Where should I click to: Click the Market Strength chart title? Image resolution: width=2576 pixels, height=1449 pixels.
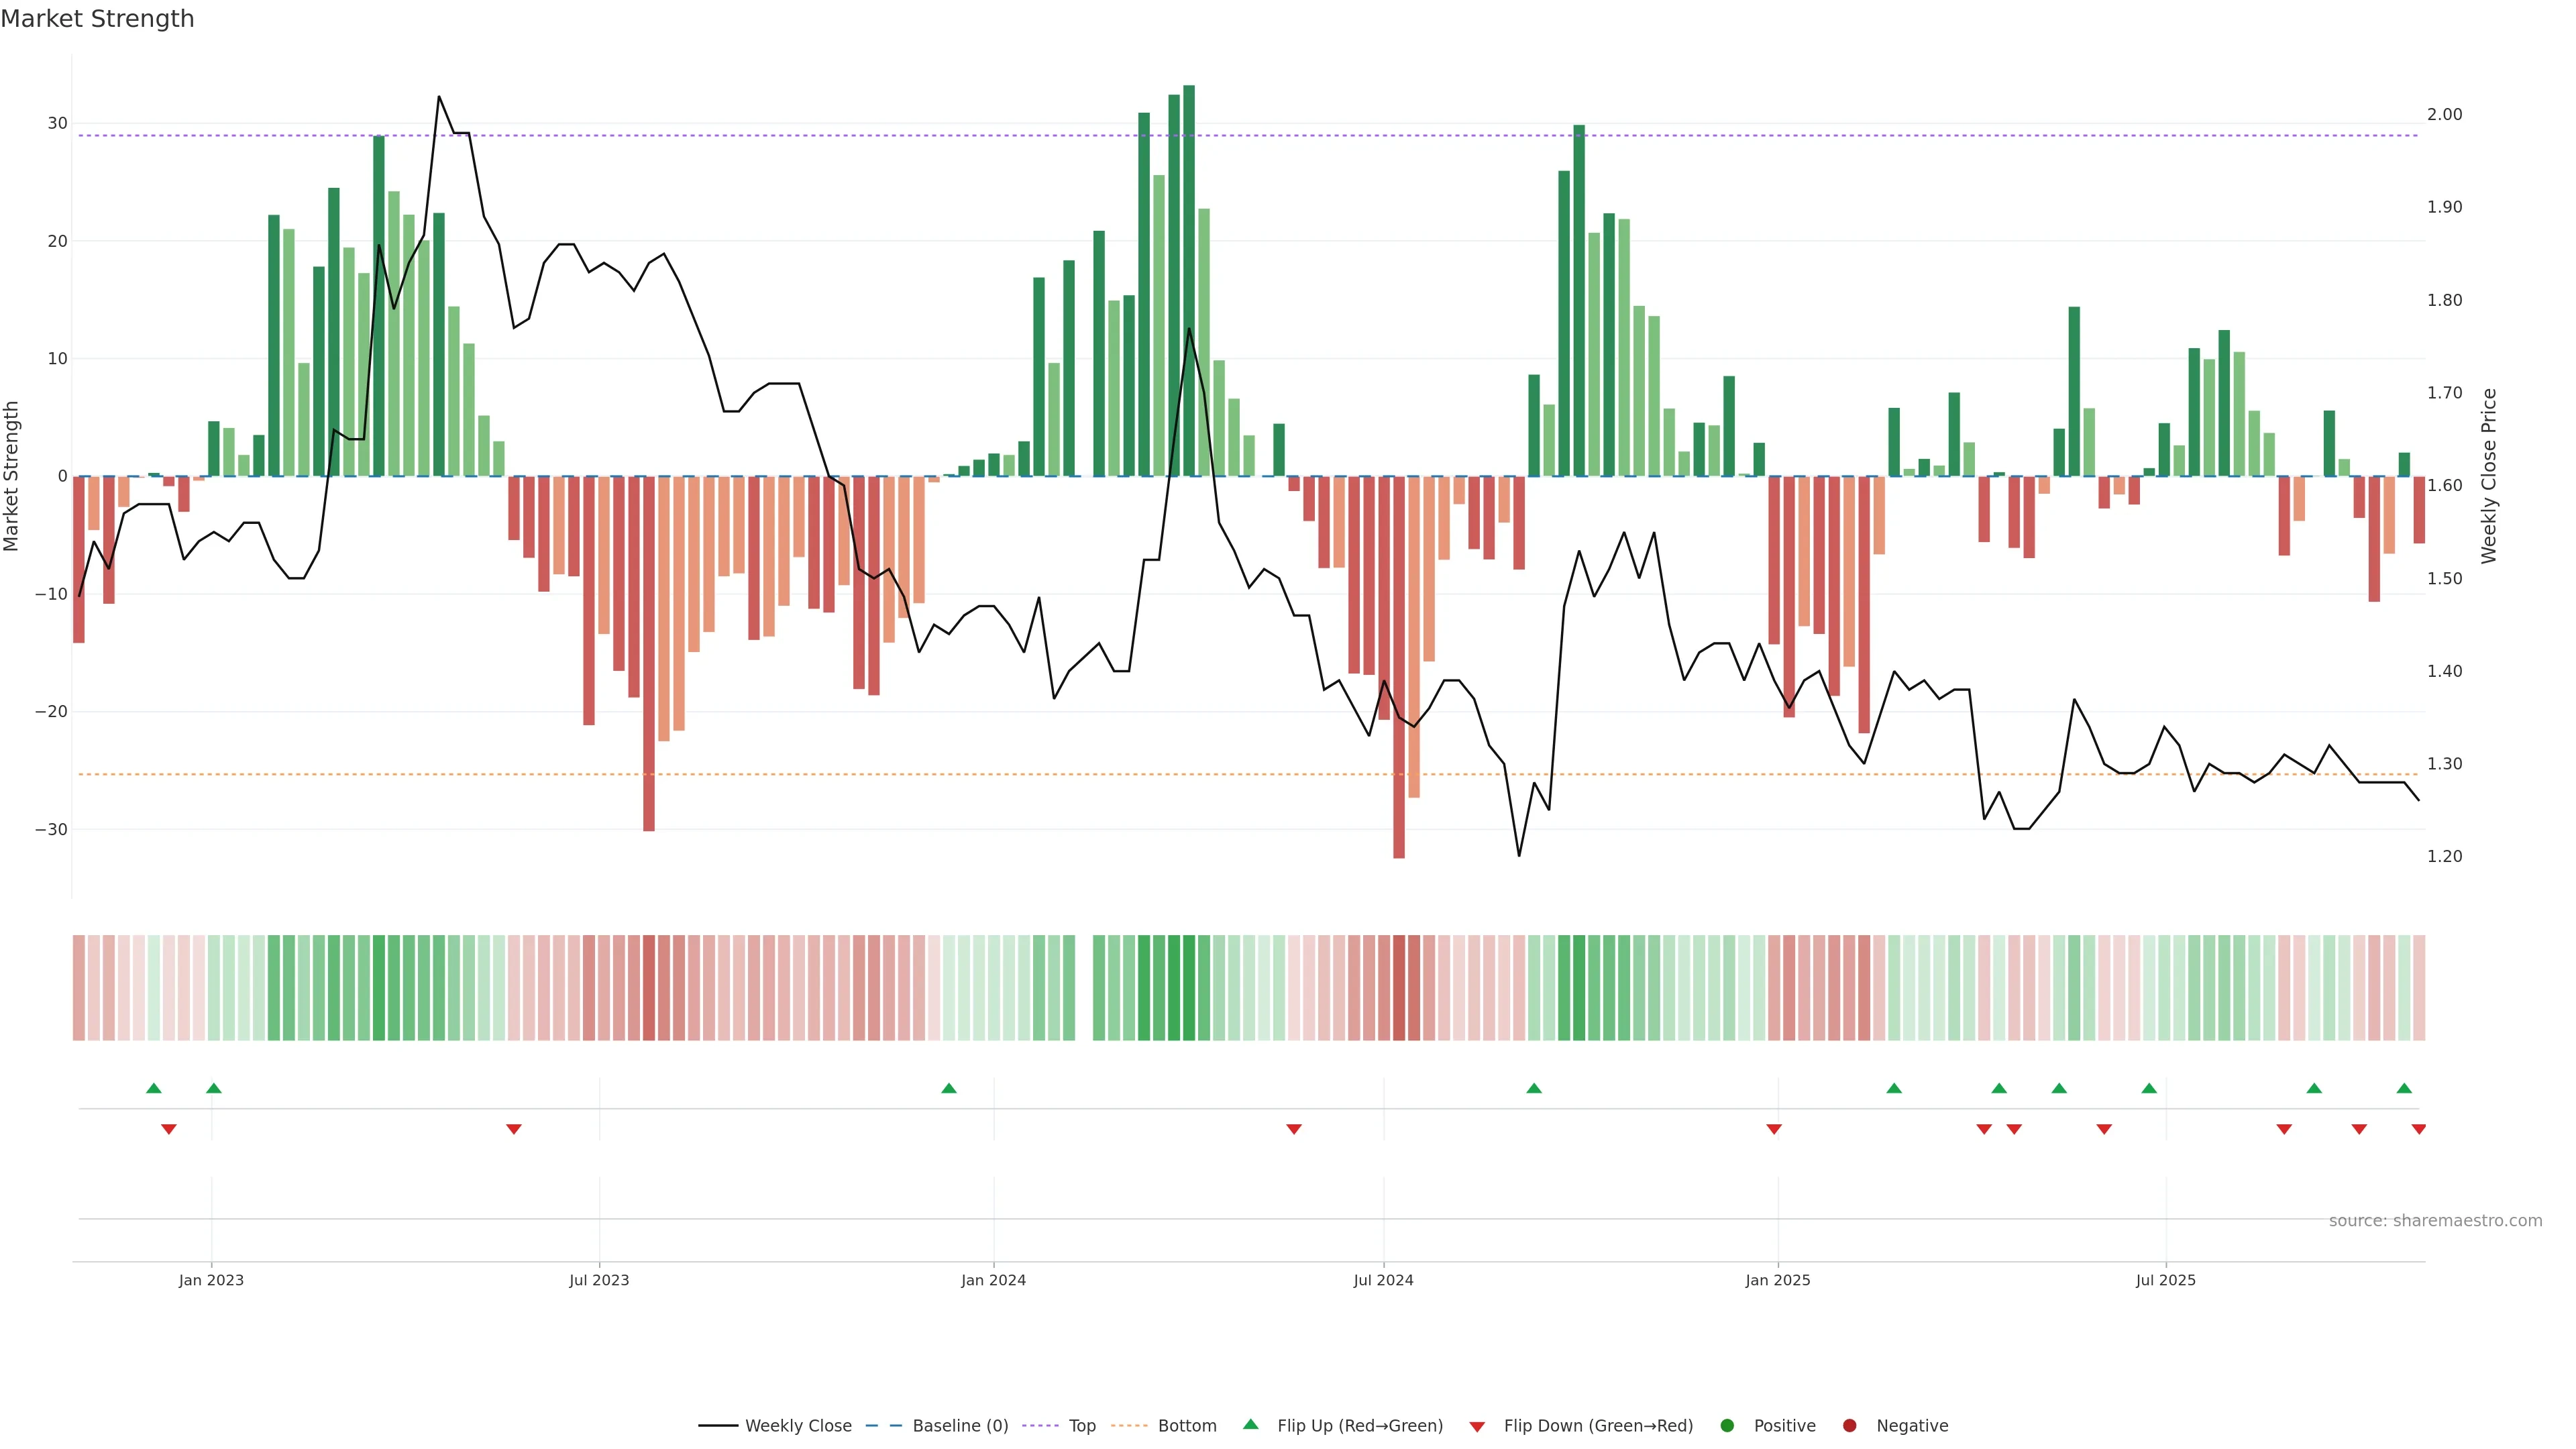click(97, 19)
